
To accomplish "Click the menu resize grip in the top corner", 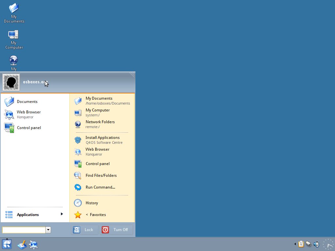I will point(132,74).
